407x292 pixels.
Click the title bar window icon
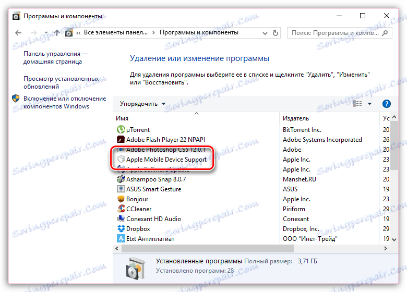click(x=16, y=16)
